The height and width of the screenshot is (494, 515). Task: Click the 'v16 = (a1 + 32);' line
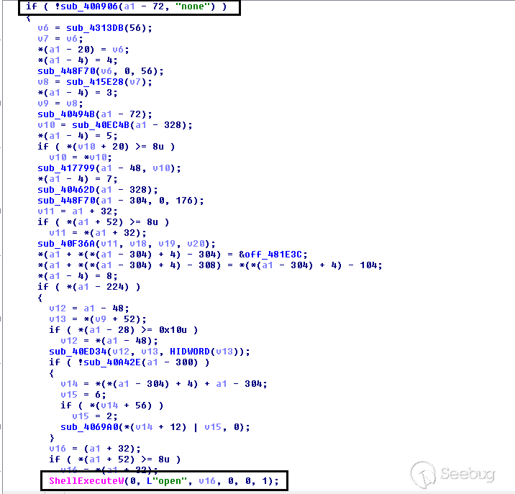pyautogui.click(x=95, y=449)
